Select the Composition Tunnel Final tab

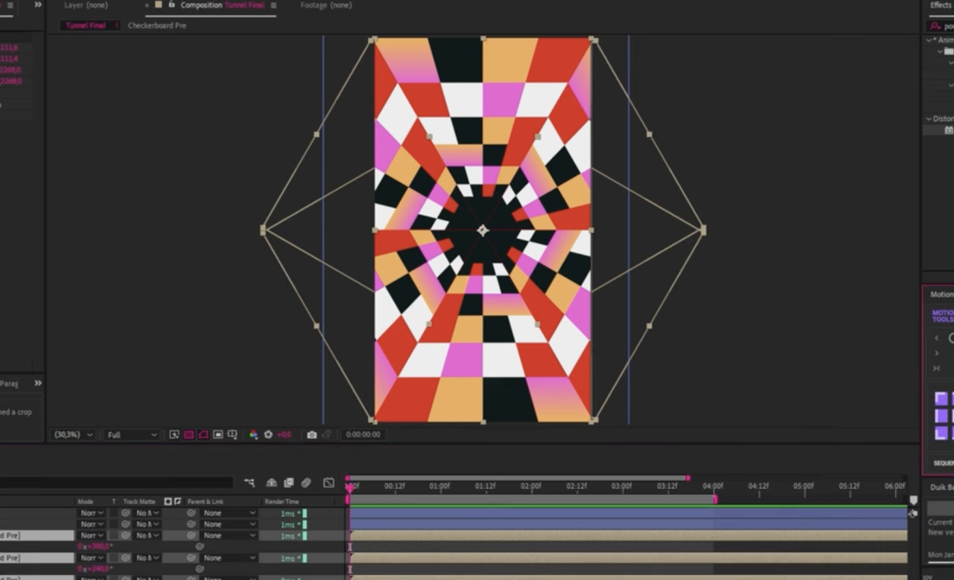click(222, 5)
